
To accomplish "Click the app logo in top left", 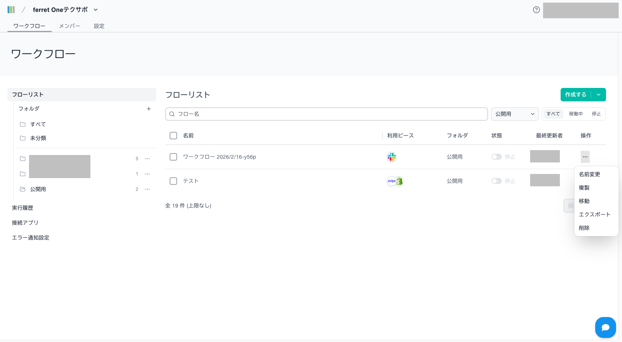I will pos(11,10).
